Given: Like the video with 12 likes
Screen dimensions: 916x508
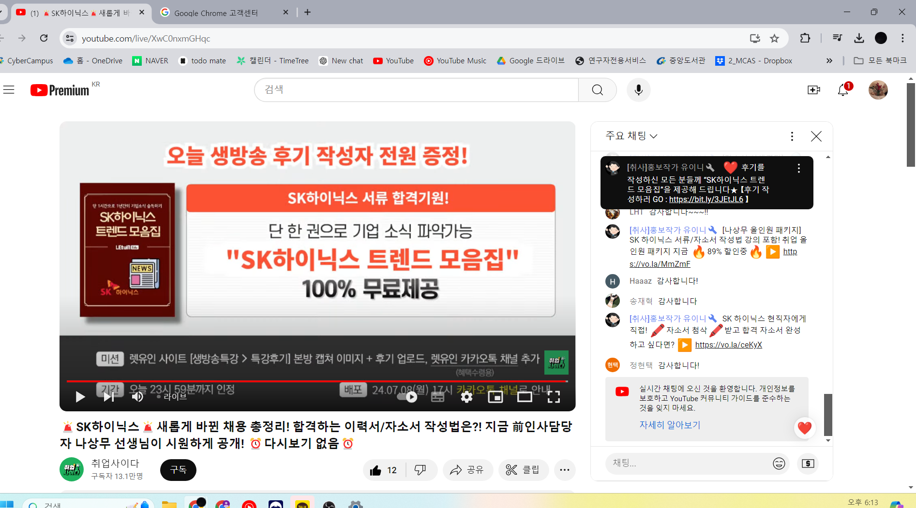Looking at the screenshot, I should [x=384, y=470].
